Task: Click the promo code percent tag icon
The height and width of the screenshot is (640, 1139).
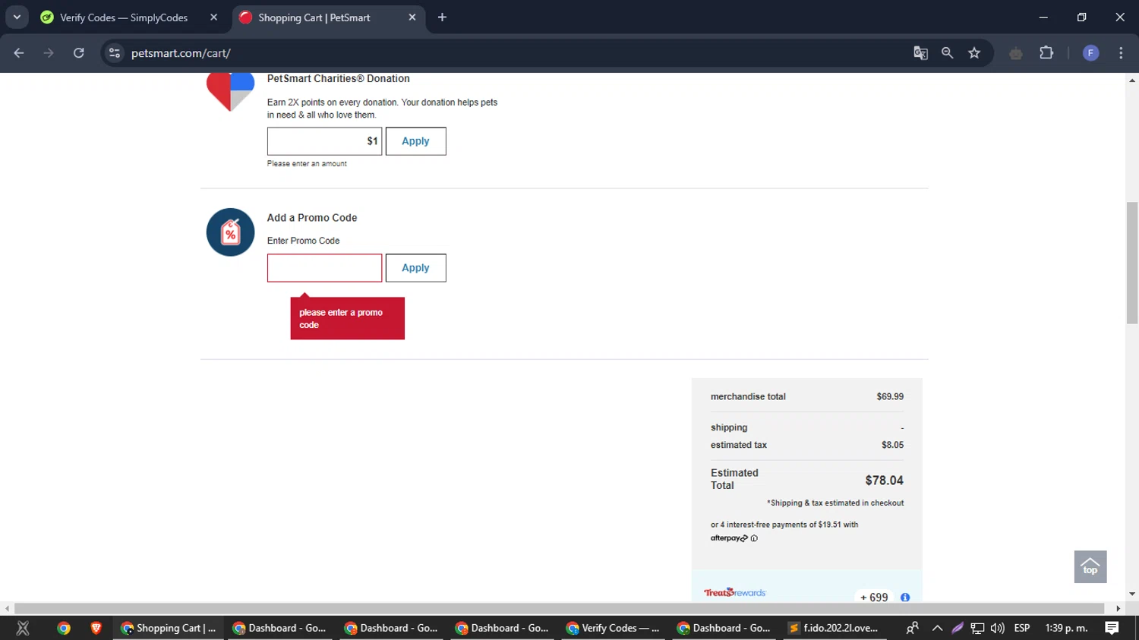Action: (230, 232)
